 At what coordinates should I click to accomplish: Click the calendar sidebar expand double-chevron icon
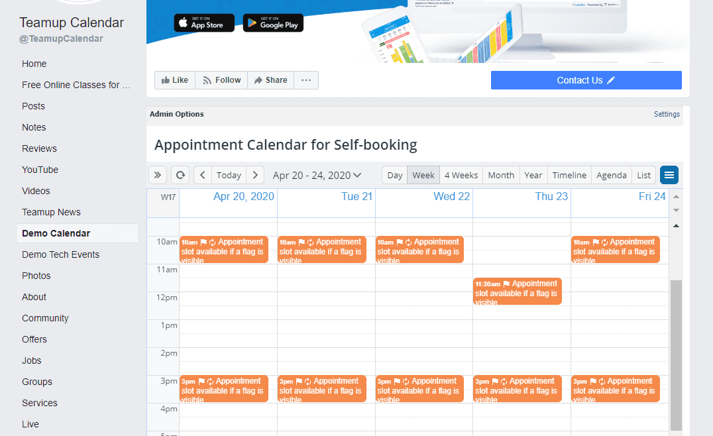point(158,175)
